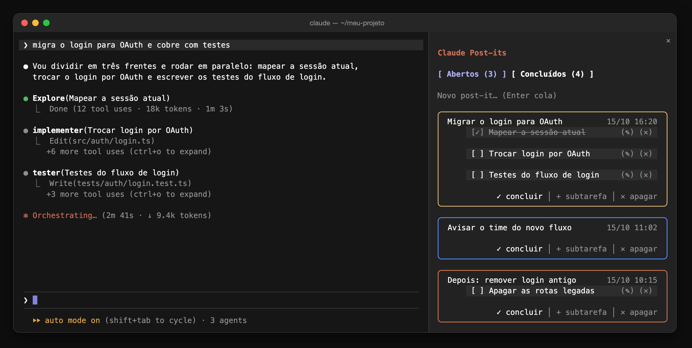Click the 3 agents status text
The width and height of the screenshot is (692, 348).
click(228, 320)
